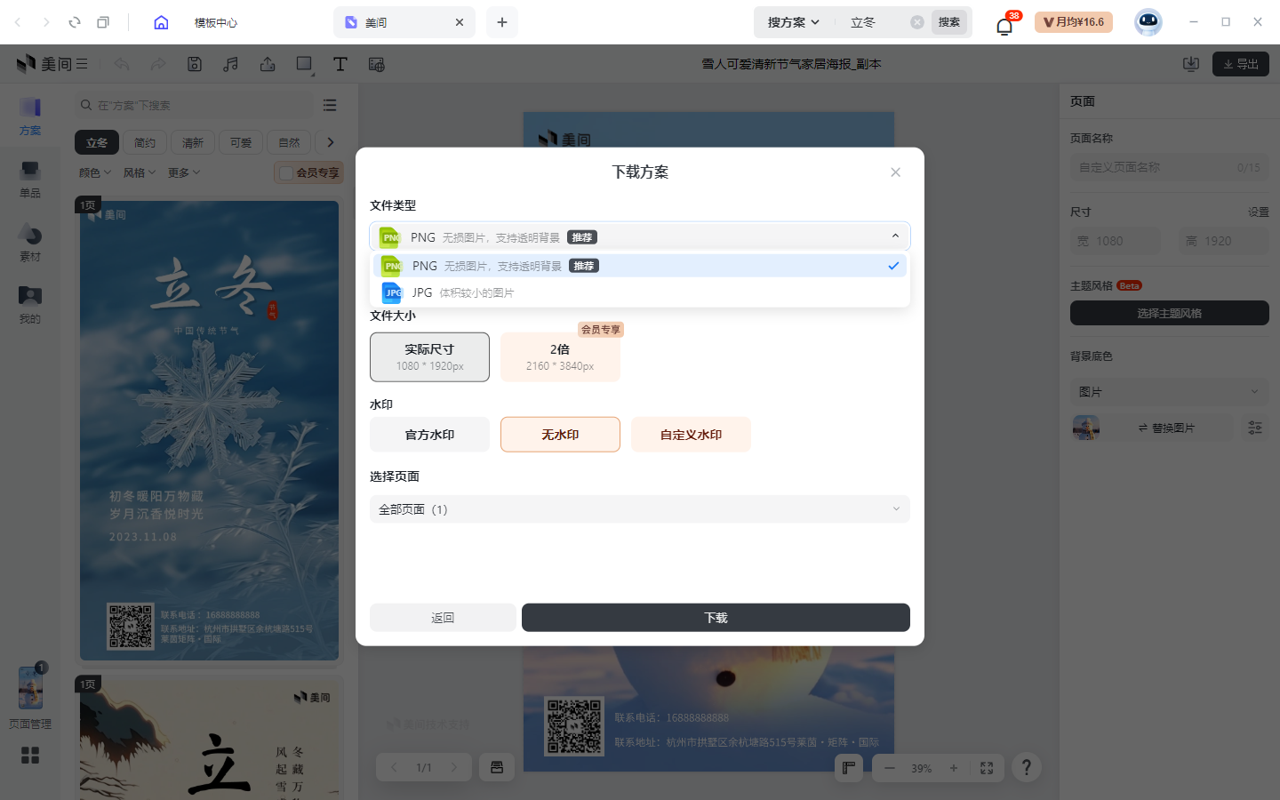Open the 方案 sidebar panel
Image resolution: width=1280 pixels, height=800 pixels.
point(30,116)
